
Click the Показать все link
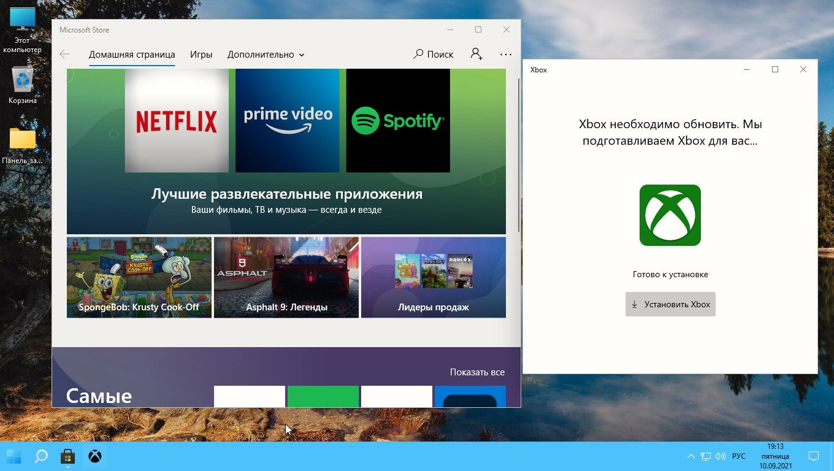coord(477,372)
